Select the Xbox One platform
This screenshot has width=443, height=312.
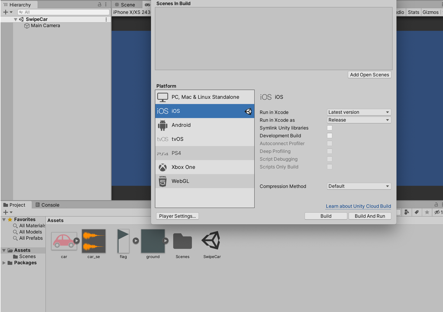205,167
